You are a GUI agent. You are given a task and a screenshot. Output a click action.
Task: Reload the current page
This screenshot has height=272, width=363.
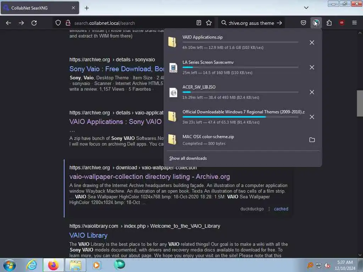tap(34, 23)
